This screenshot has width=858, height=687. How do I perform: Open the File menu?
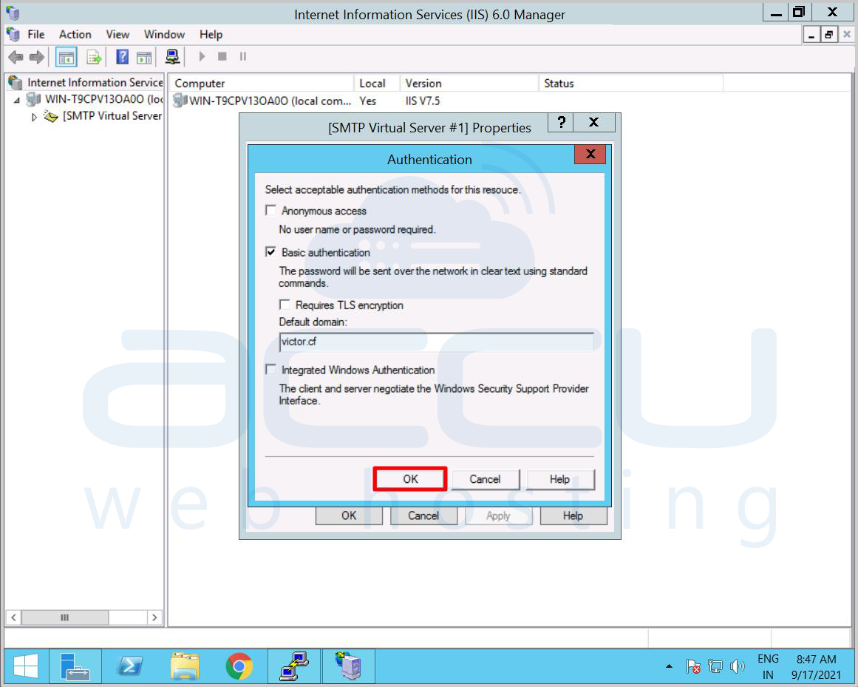pos(36,35)
